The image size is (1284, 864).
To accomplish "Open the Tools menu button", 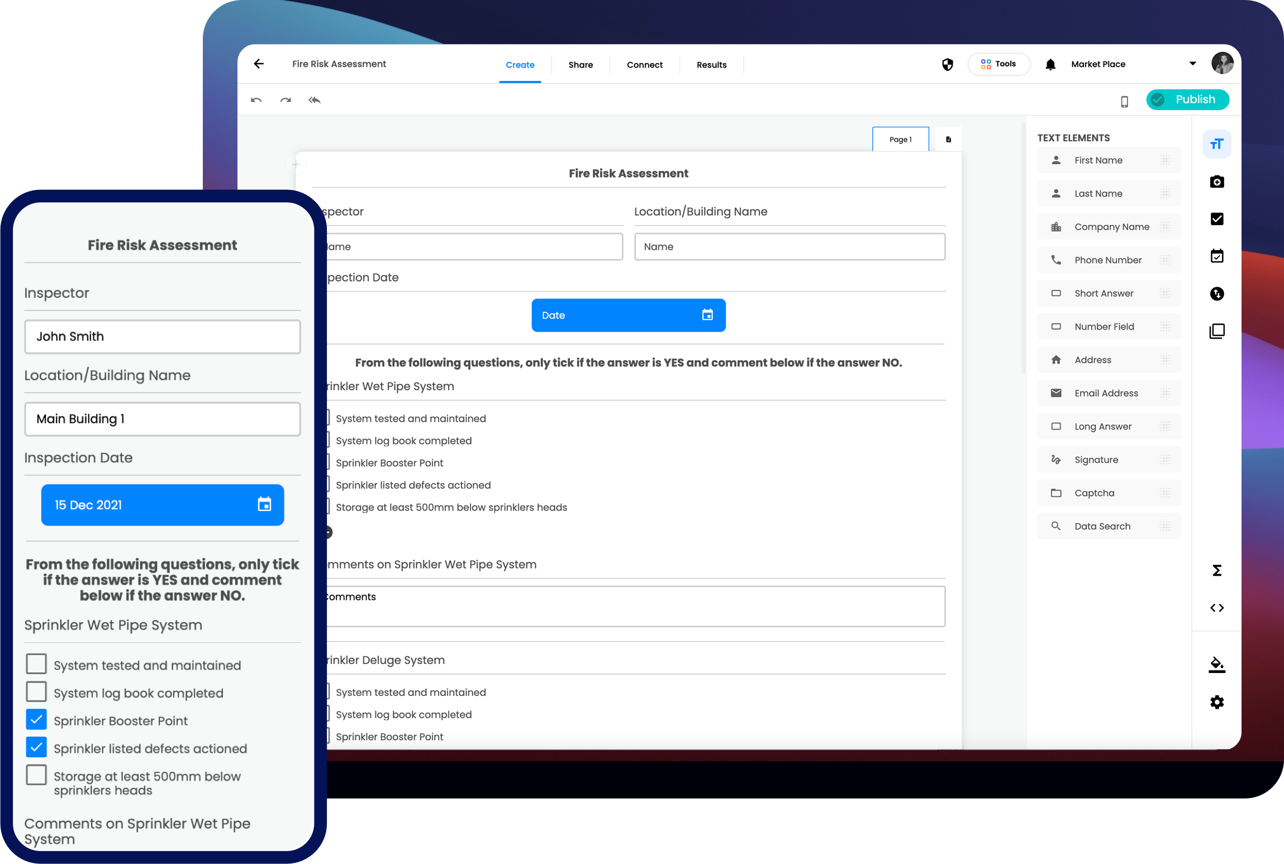I will (998, 64).
